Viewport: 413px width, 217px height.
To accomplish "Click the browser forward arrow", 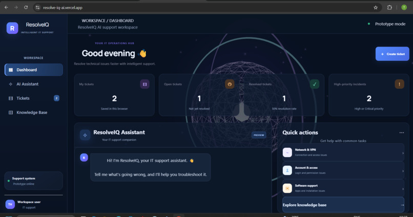I will 16,7.
